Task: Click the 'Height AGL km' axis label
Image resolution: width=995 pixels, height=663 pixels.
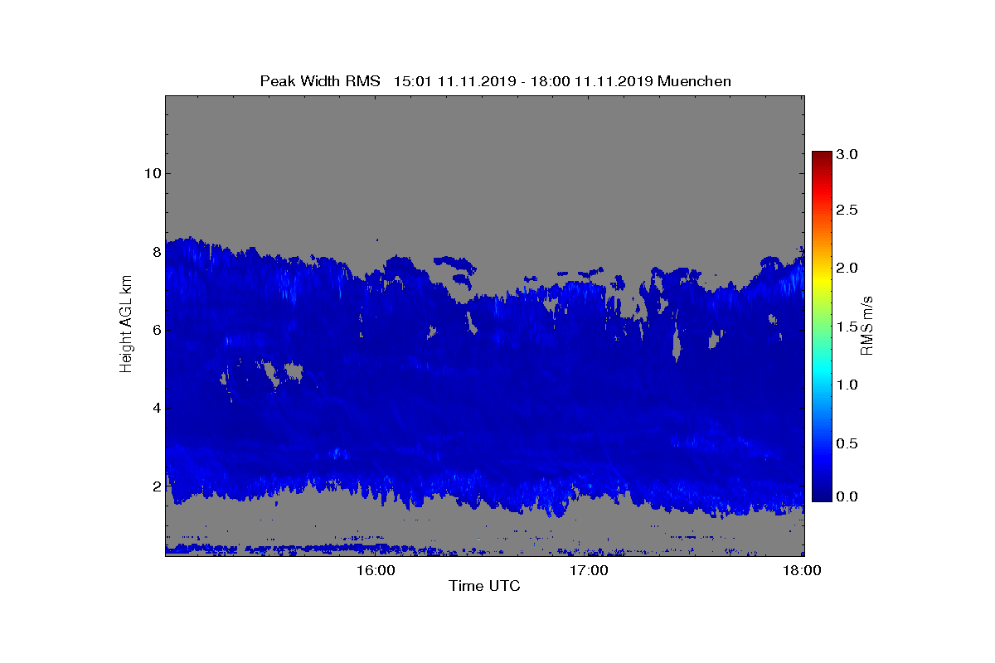Action: 126,326
